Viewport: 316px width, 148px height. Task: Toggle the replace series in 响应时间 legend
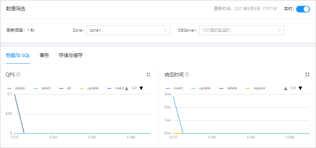point(255,88)
